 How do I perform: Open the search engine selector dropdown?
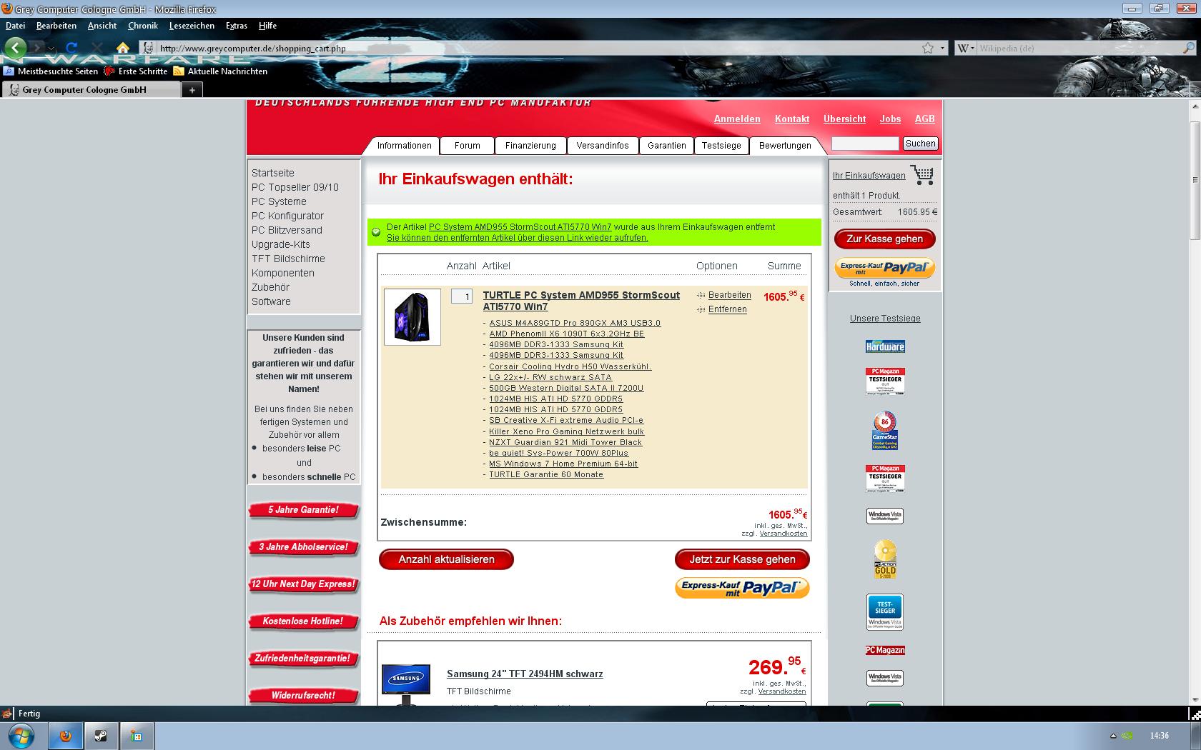point(965,48)
